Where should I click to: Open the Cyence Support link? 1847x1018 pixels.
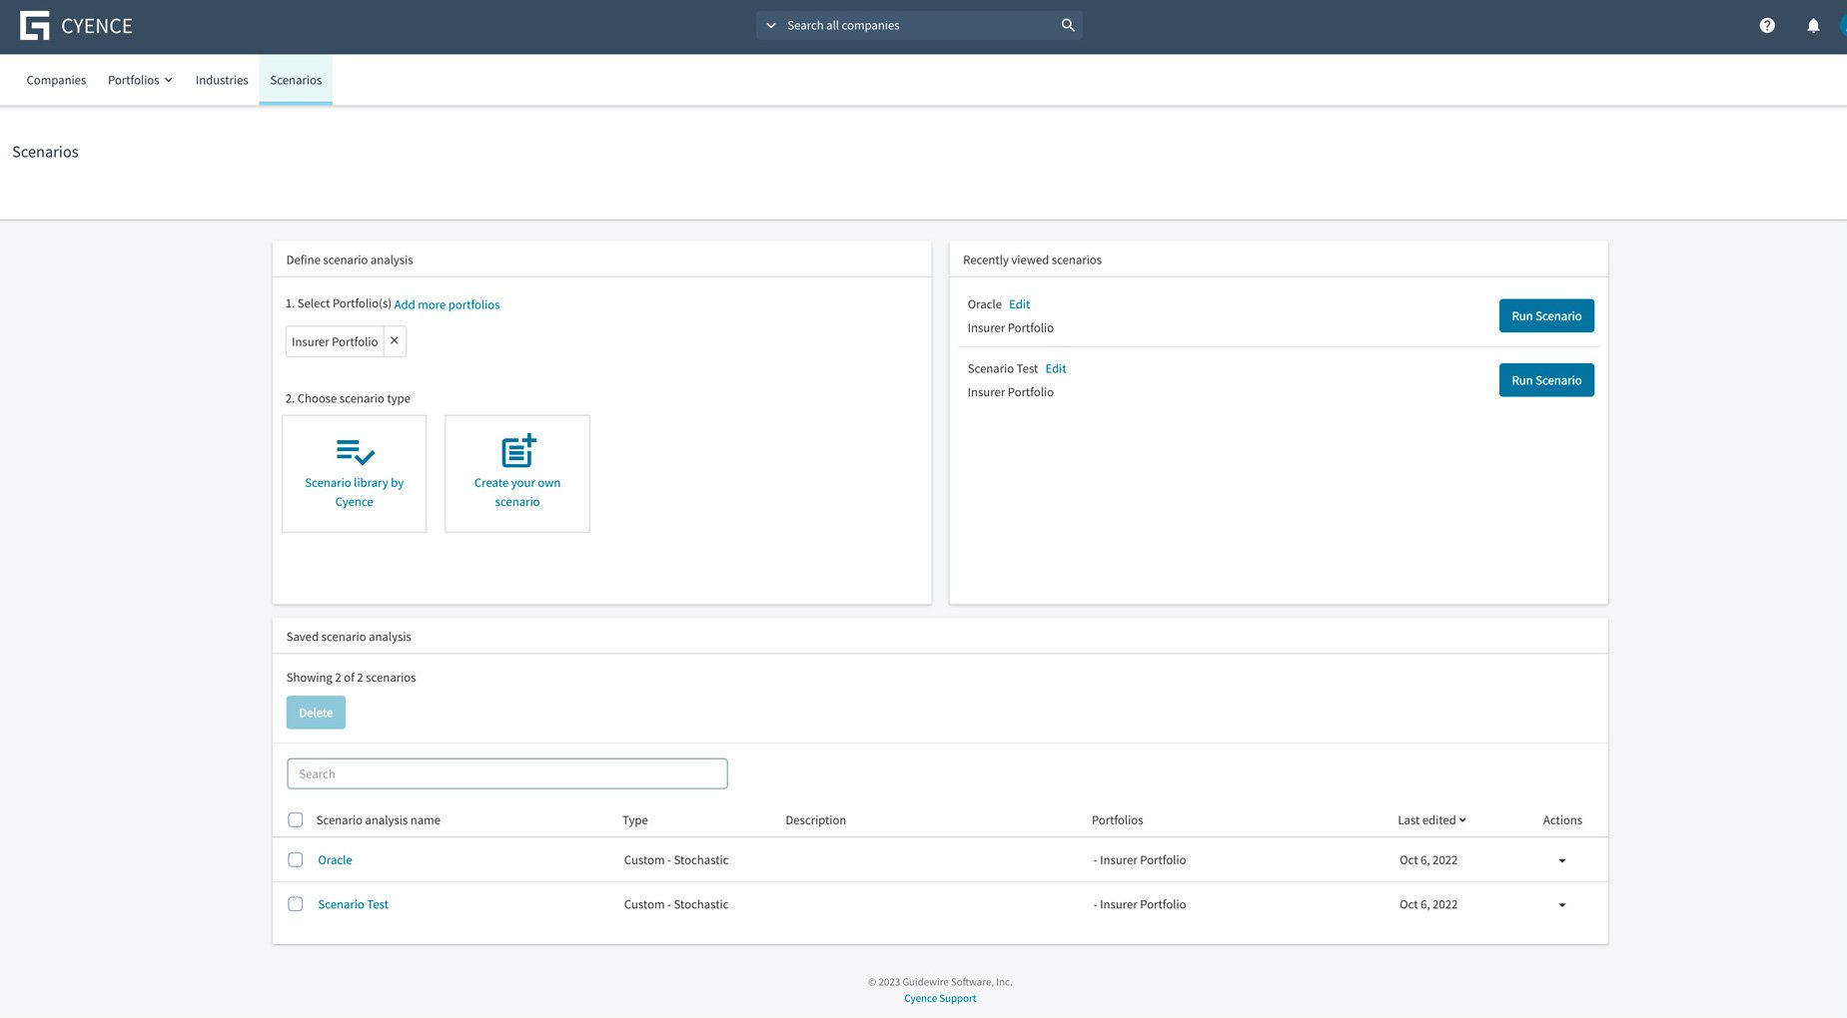pos(939,997)
